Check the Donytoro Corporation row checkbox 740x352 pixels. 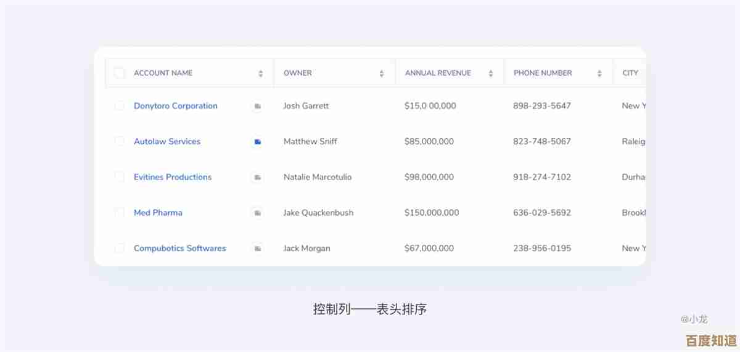(120, 106)
